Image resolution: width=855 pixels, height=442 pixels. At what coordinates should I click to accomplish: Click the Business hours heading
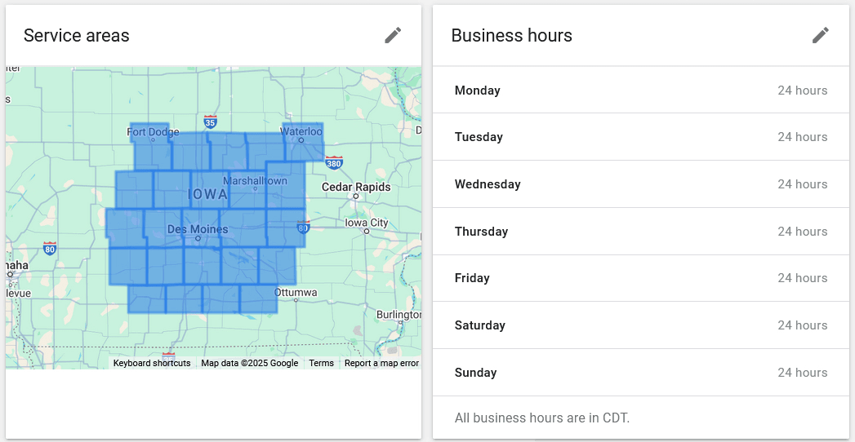[511, 35]
